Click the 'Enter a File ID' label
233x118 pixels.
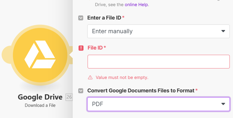point(104,18)
